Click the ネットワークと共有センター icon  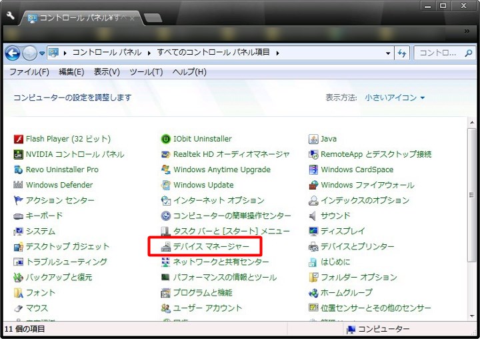coord(165,262)
